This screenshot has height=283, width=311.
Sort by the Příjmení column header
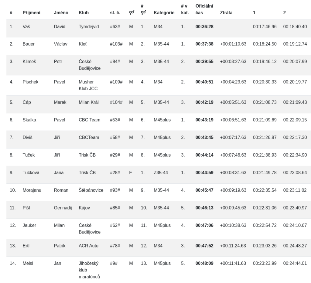pyautogui.click(x=32, y=13)
